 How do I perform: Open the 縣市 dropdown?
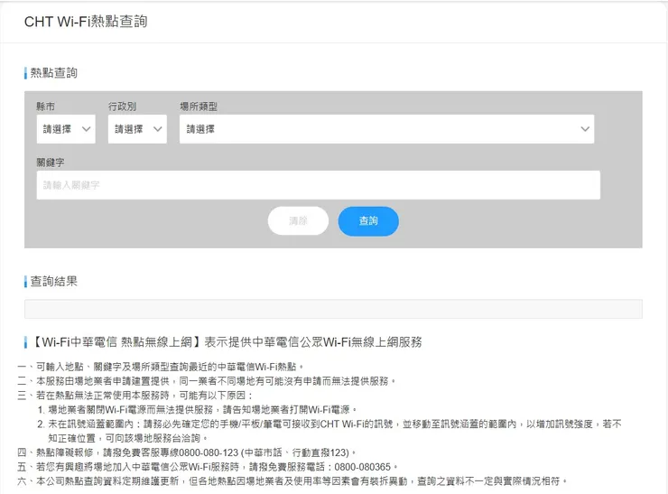66,129
